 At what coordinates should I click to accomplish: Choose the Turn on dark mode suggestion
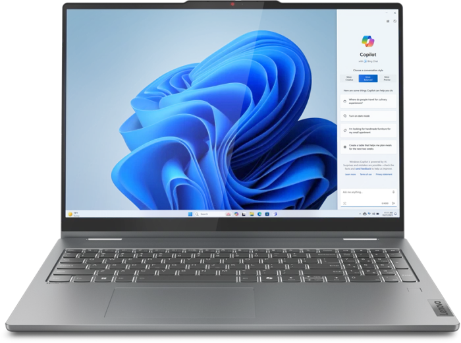pyautogui.click(x=368, y=116)
